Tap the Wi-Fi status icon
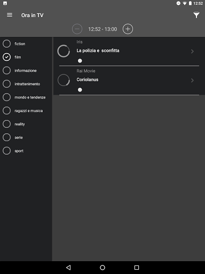 click(185, 3)
